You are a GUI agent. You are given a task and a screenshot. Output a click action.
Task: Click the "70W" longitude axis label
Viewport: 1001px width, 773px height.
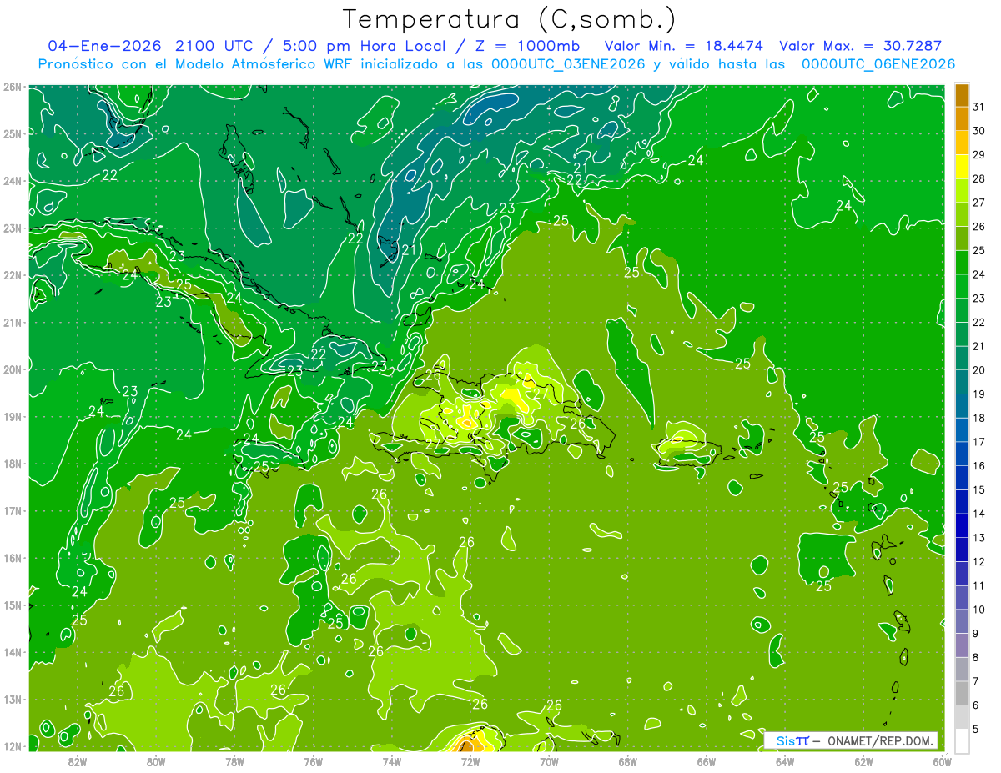549,761
